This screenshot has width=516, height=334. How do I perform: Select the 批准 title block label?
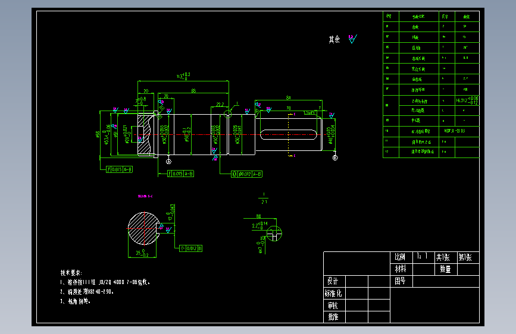333,317
